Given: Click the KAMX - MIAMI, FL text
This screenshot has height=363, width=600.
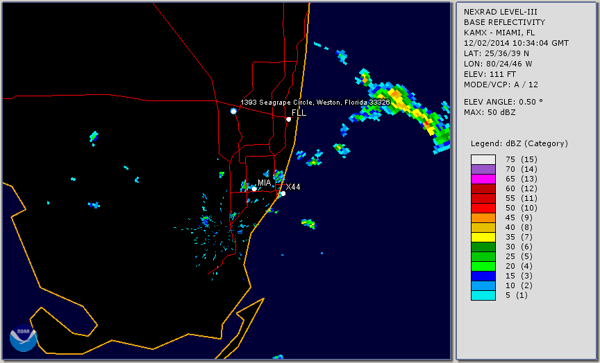Looking at the screenshot, I should point(499,33).
